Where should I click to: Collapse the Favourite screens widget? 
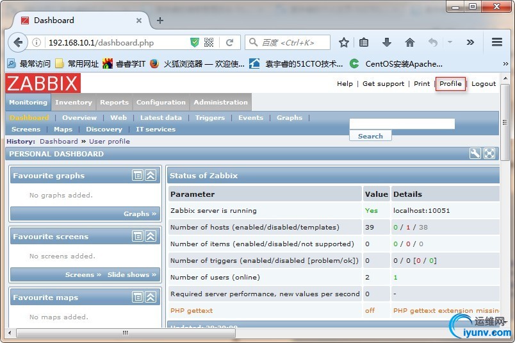pos(151,236)
